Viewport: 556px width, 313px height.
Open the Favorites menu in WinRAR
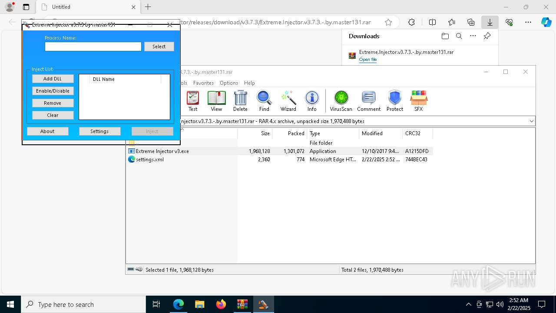[x=203, y=83]
